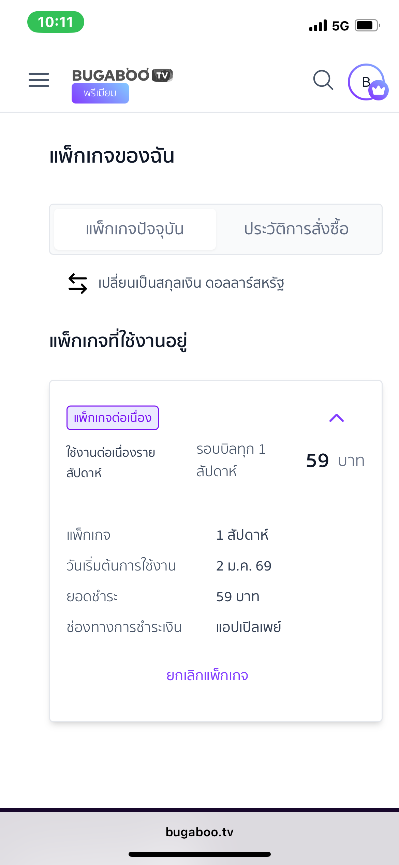This screenshot has height=865, width=399.
Task: Switch to the ประวัติการสั่งซื้อ tab
Action: tap(296, 229)
